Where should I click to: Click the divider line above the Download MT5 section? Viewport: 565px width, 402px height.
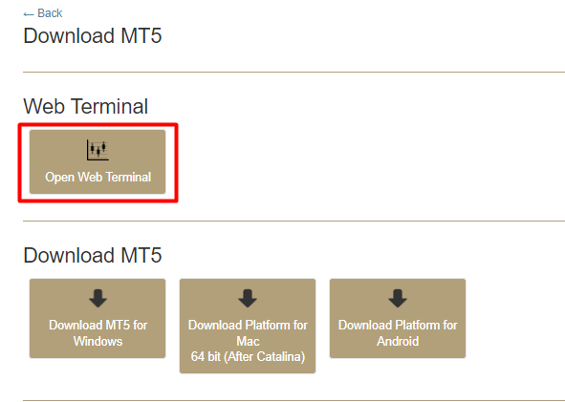point(294,221)
